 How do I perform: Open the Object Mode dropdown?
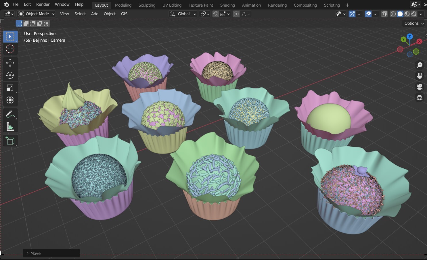tap(37, 14)
